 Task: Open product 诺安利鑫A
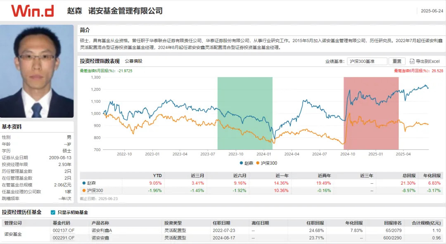102,230
